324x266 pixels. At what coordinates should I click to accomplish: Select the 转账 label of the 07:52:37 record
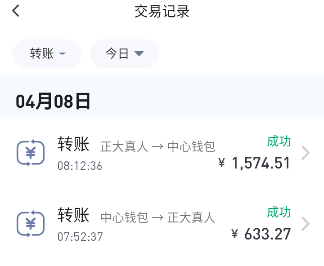(x=73, y=215)
